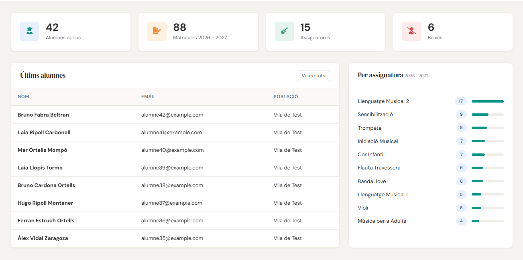523x260 pixels.
Task: Click email alumne37@example.com
Action: (x=172, y=203)
